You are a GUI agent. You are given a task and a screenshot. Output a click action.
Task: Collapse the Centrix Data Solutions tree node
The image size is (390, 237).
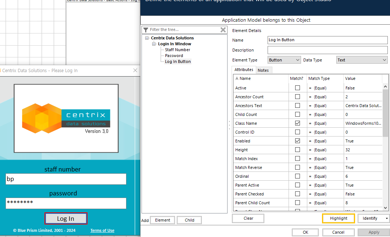[x=147, y=38]
